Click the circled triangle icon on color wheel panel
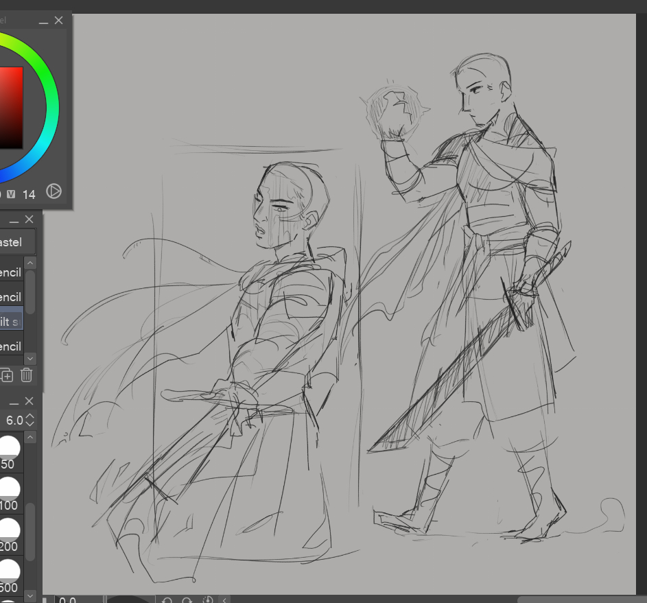This screenshot has width=647, height=603. click(54, 191)
